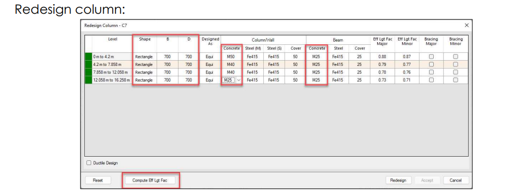This screenshot has height=192, width=509.
Task: Click Eff Lgt Fac Minor value 0.87
Action: (407, 56)
